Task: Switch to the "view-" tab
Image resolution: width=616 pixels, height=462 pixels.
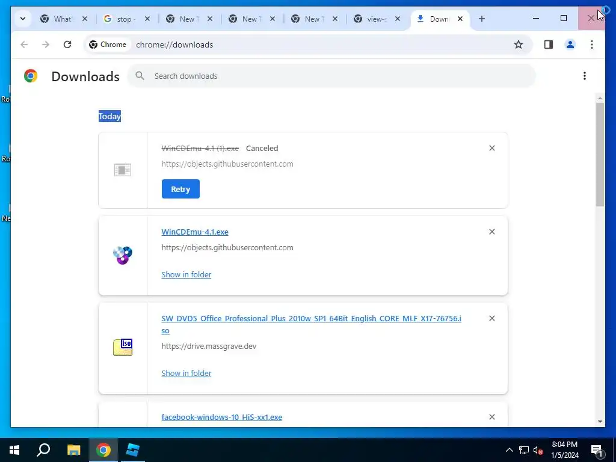Action: pyautogui.click(x=369, y=19)
